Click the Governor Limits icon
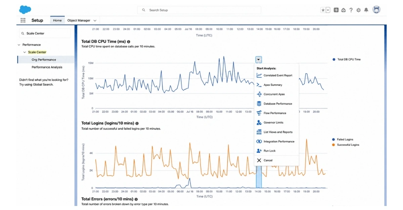This screenshot has height=210, width=403. (x=259, y=123)
